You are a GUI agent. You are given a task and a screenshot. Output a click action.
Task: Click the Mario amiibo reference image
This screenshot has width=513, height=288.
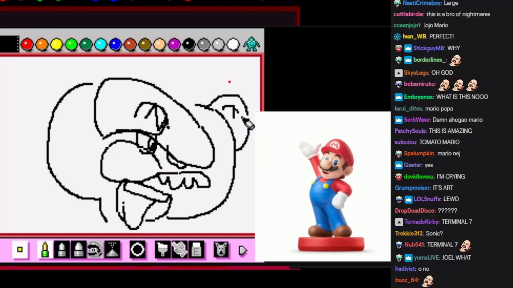[x=323, y=186]
